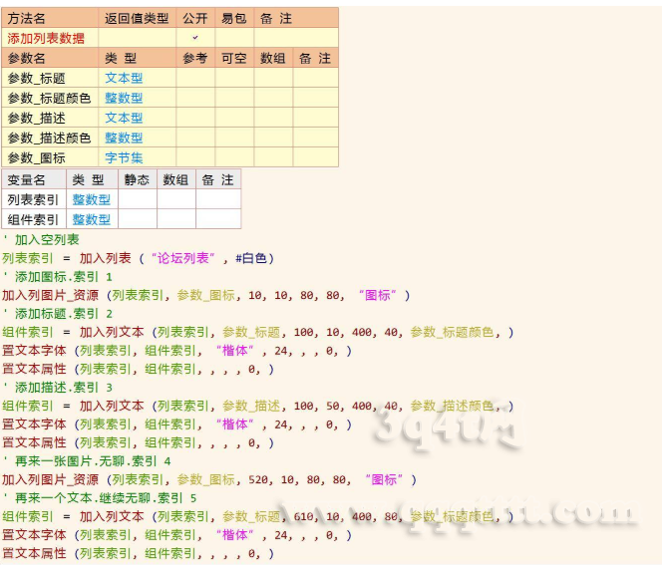Toggle the 数组 cell of 组件索引 variable
This screenshot has width=662, height=565.
click(x=176, y=219)
